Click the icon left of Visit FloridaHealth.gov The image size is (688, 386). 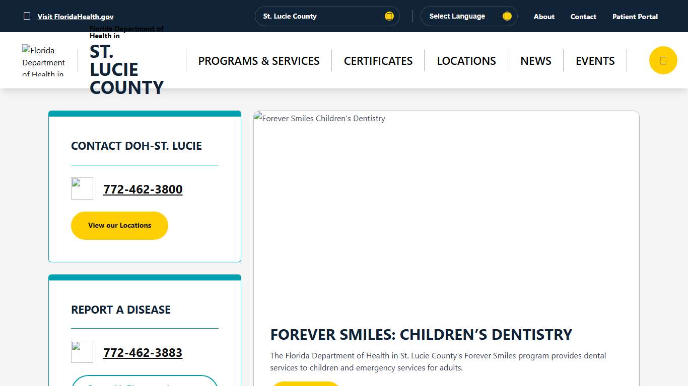[27, 16]
